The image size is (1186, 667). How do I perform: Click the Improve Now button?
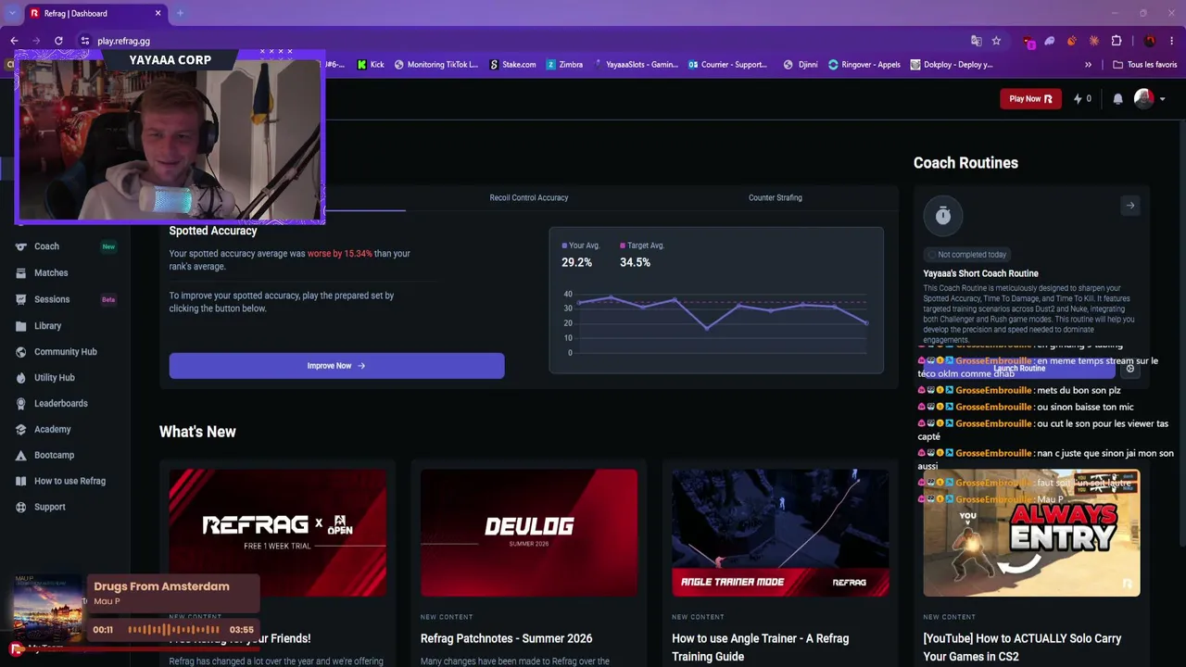336,366
